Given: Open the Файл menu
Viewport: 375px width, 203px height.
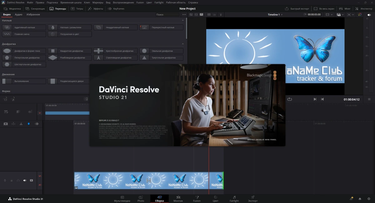Looking at the screenshot, I should click(x=30, y=2).
